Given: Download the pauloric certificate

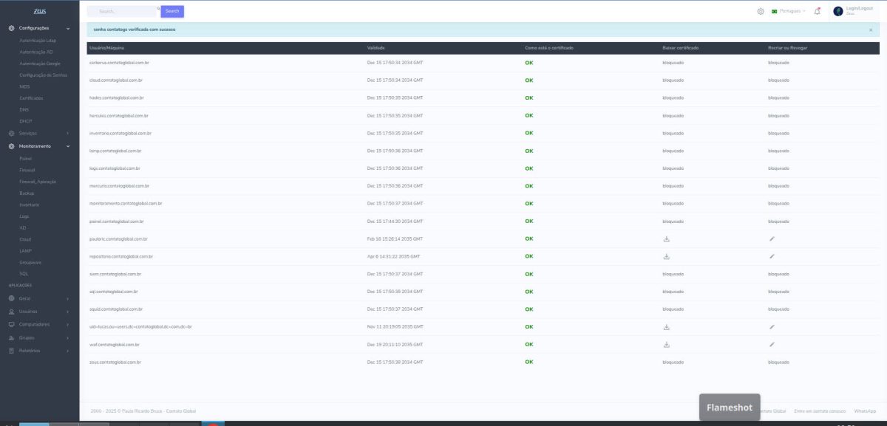Looking at the screenshot, I should pos(666,239).
